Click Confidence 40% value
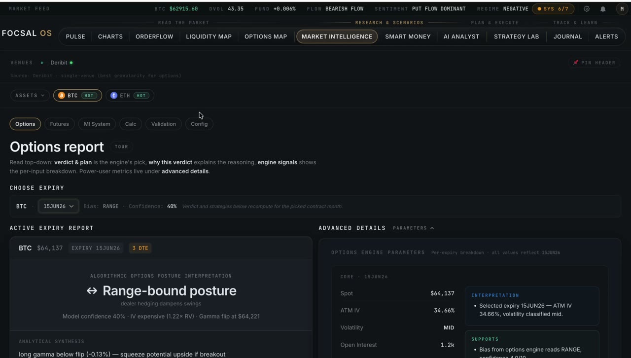This screenshot has width=631, height=358. pos(172,206)
